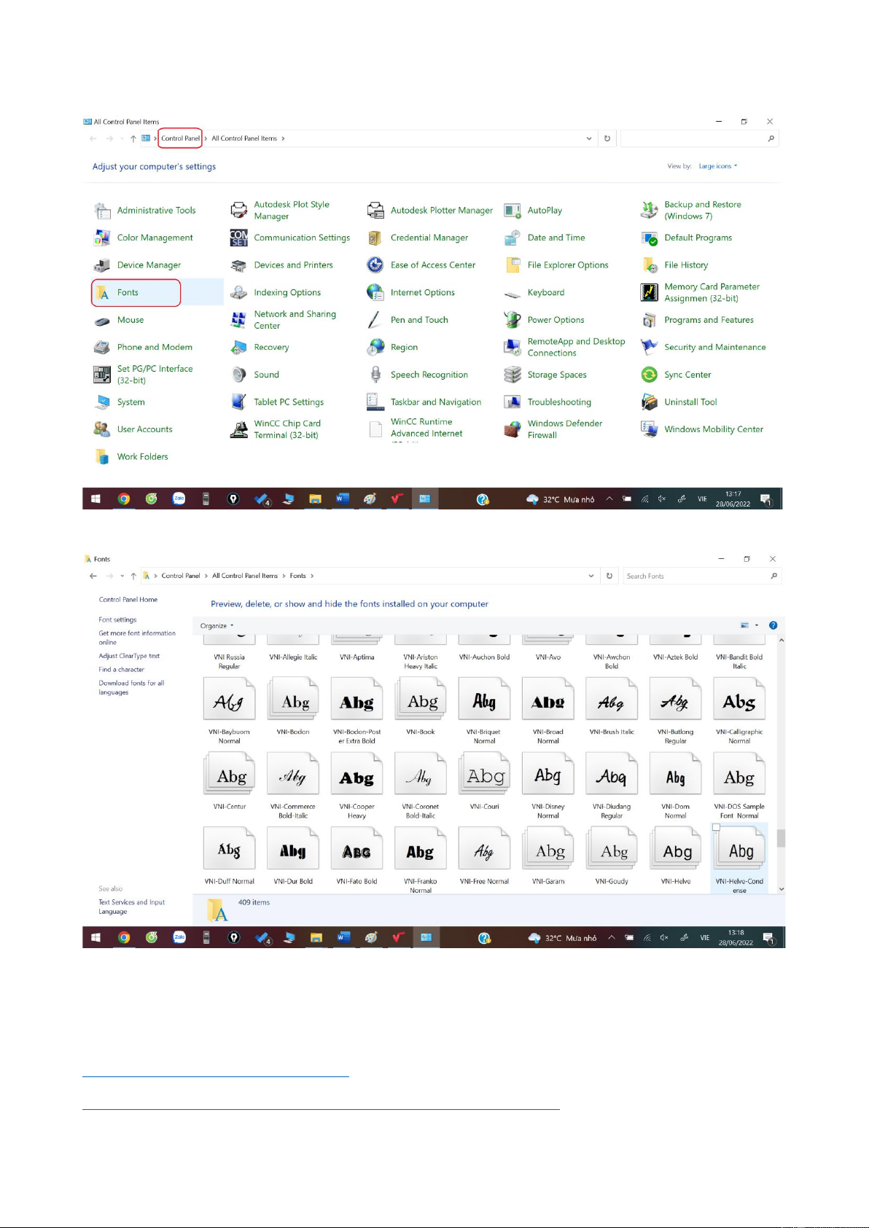Image resolution: width=869 pixels, height=1228 pixels.
Task: Open the Organize dropdown menu
Action: pyautogui.click(x=217, y=626)
